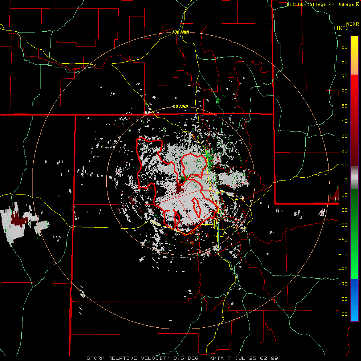Click the 10 value on velocity scale
Image resolution: width=361 pixels, height=361 pixels.
345,166
